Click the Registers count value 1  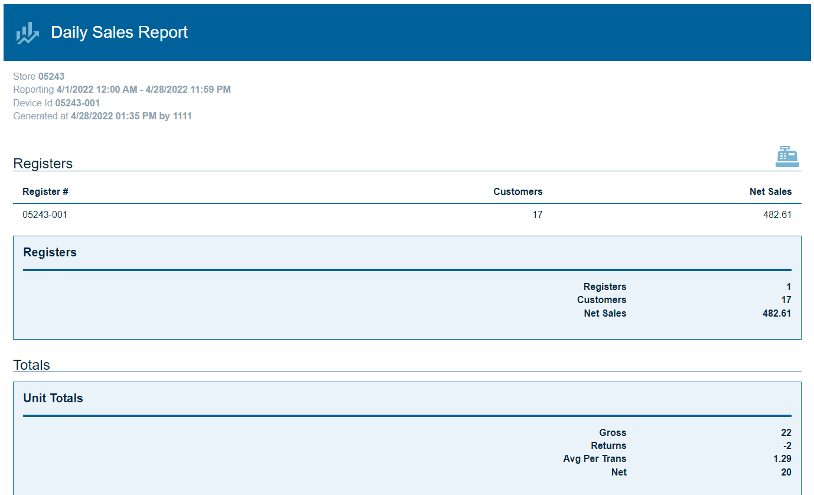coord(788,287)
